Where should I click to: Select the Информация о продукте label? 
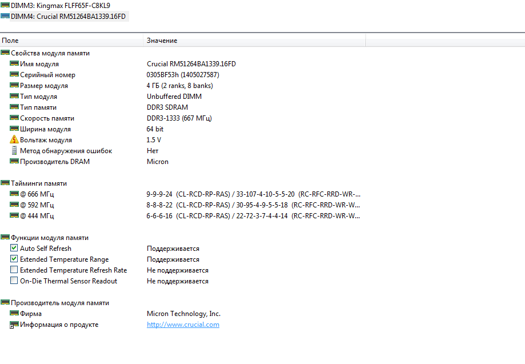coord(59,325)
